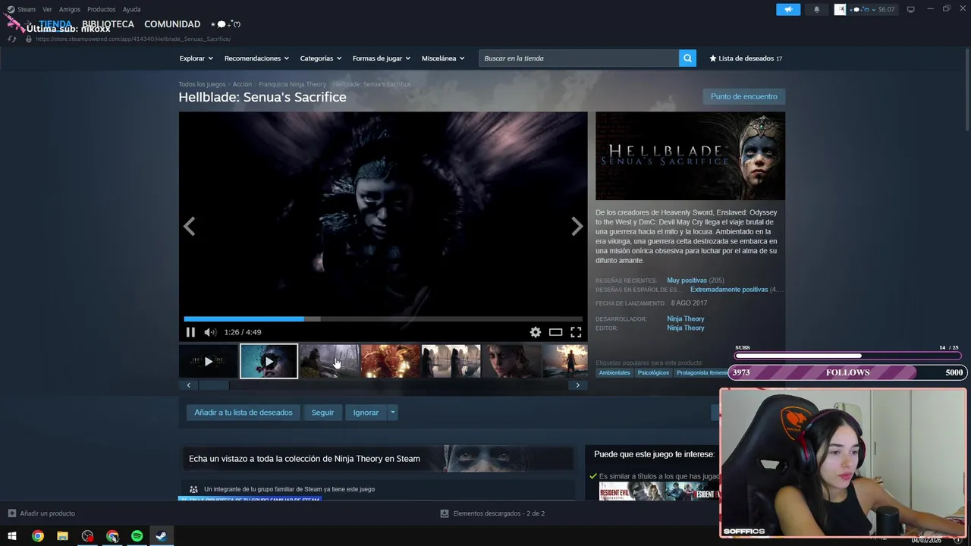Reload page with refresh icon
Image resolution: width=971 pixels, height=546 pixels.
(x=12, y=39)
